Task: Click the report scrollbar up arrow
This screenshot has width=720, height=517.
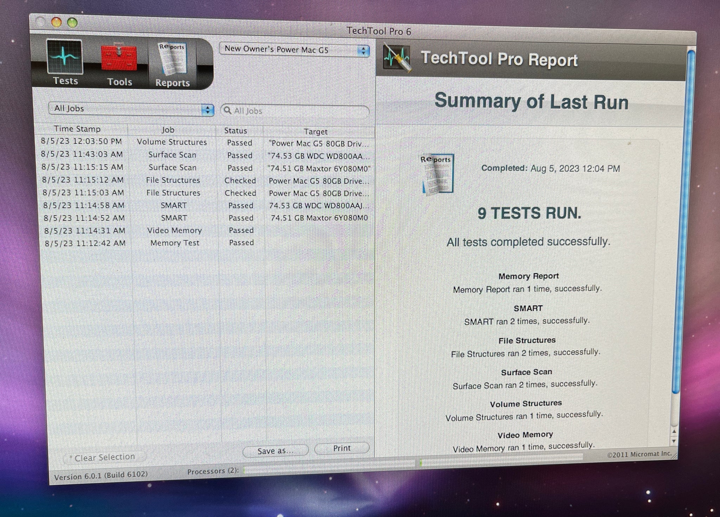Action: pyautogui.click(x=674, y=431)
